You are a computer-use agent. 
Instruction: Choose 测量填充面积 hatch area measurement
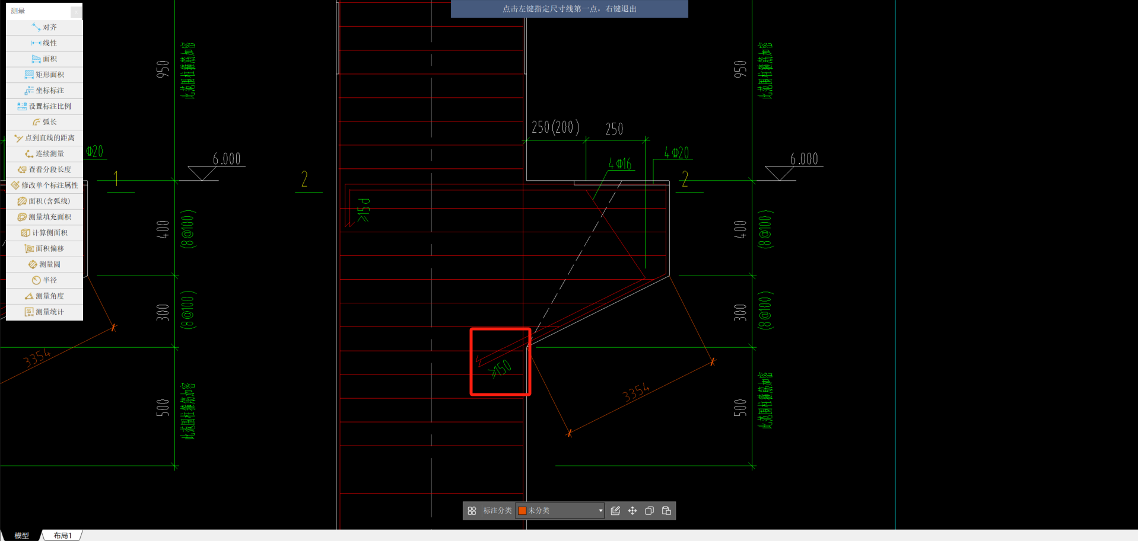click(44, 217)
